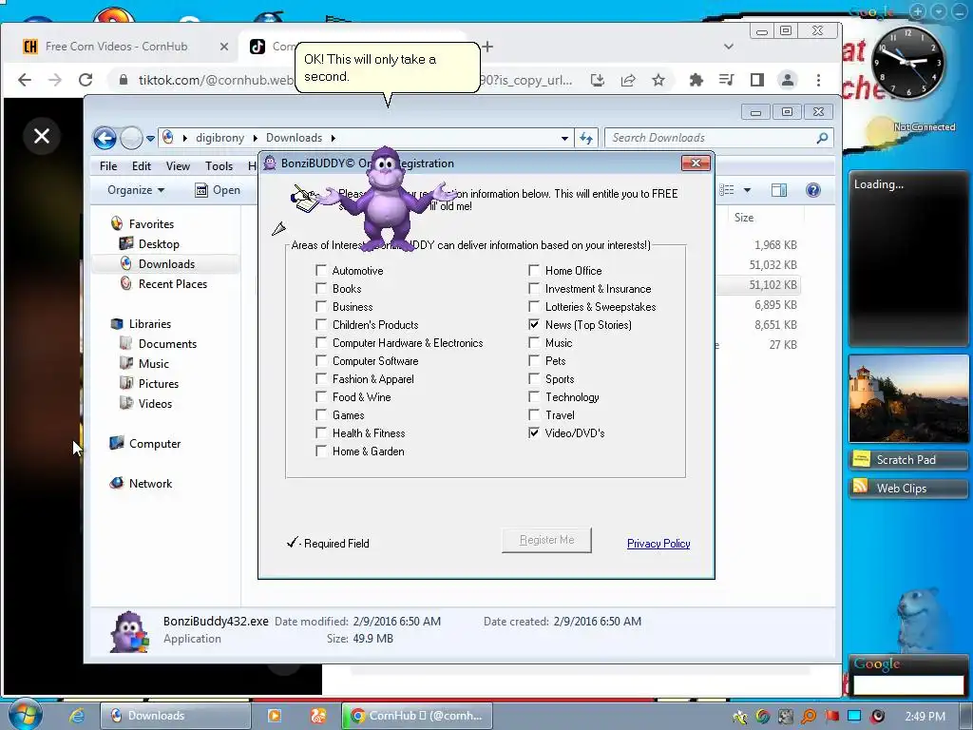Screen dimensions: 973x730
Task: Uncheck News (Top Stories)
Action: pos(534,324)
